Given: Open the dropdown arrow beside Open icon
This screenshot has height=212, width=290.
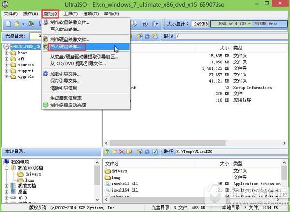Looking at the screenshot, I should pos(23,24).
